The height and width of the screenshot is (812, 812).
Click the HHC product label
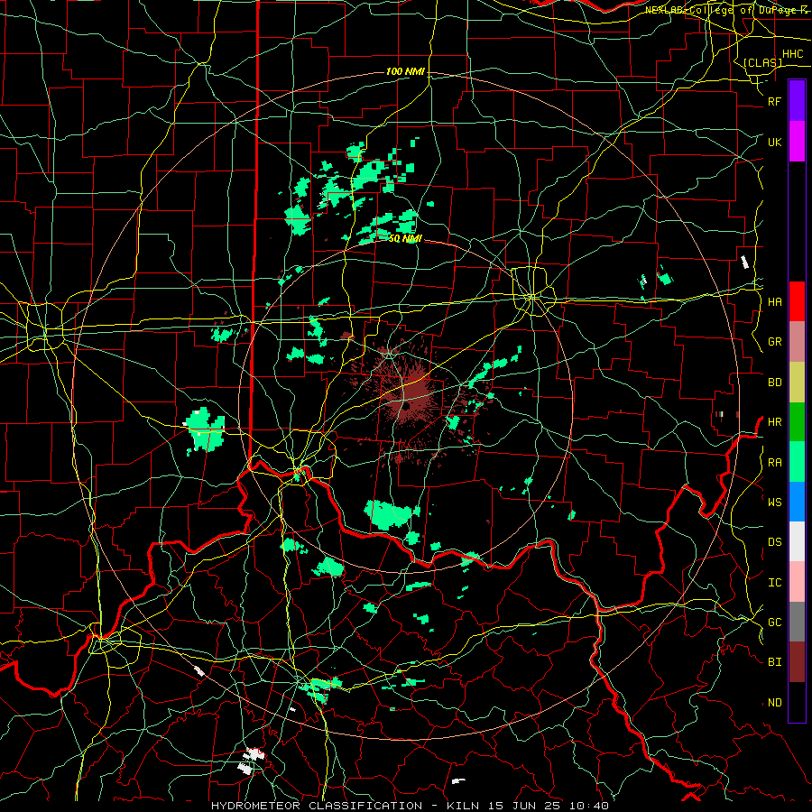[x=792, y=54]
